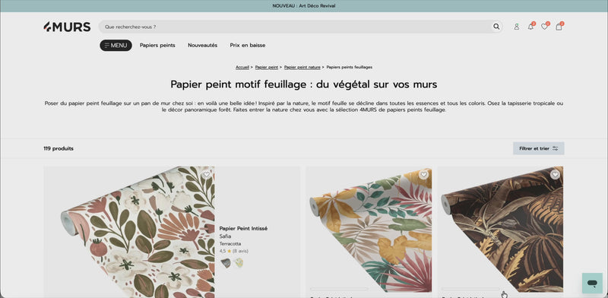The height and width of the screenshot is (298, 608).
Task: Open the user account icon
Action: point(517,27)
